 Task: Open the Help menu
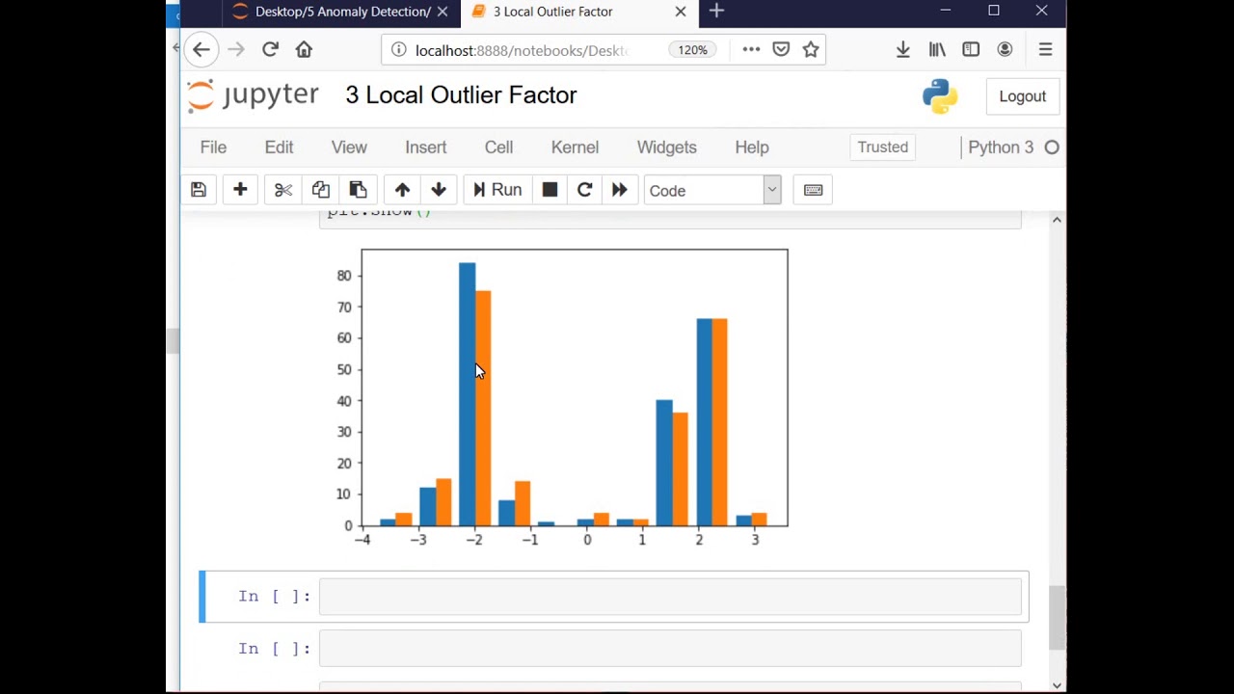pyautogui.click(x=752, y=147)
